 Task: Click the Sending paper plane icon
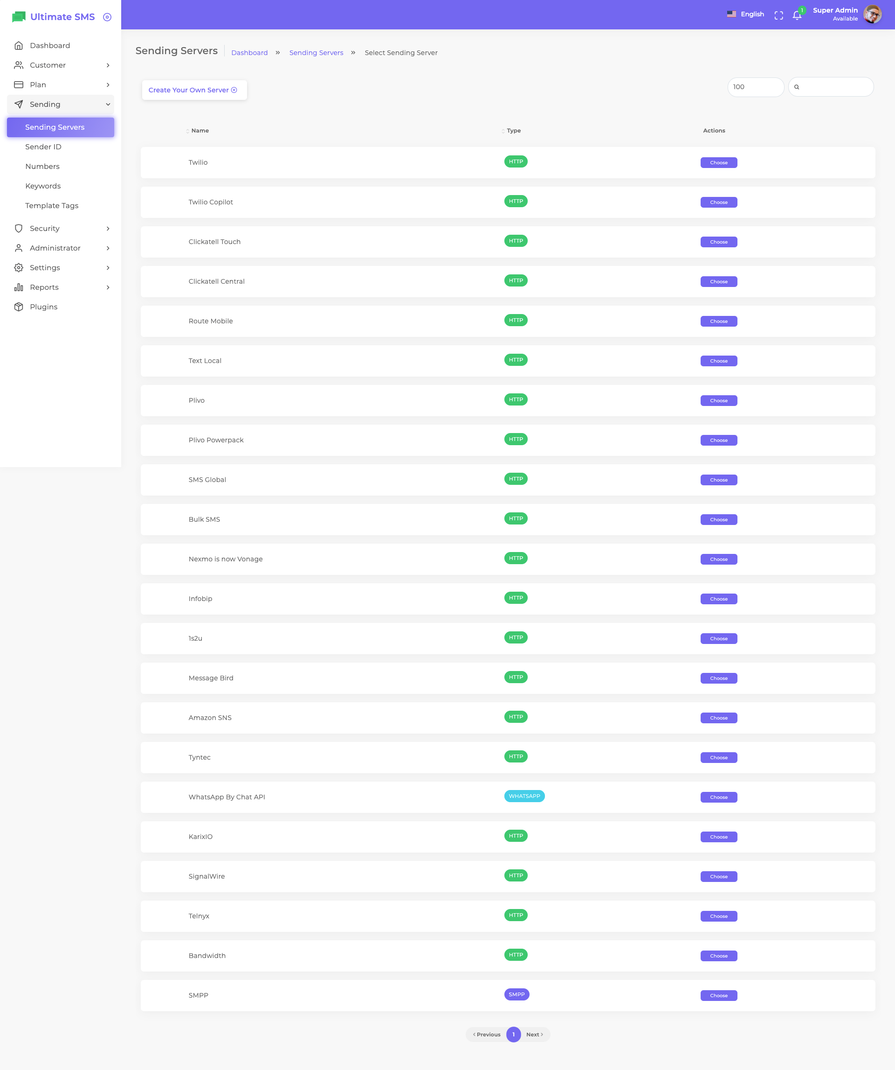(19, 105)
